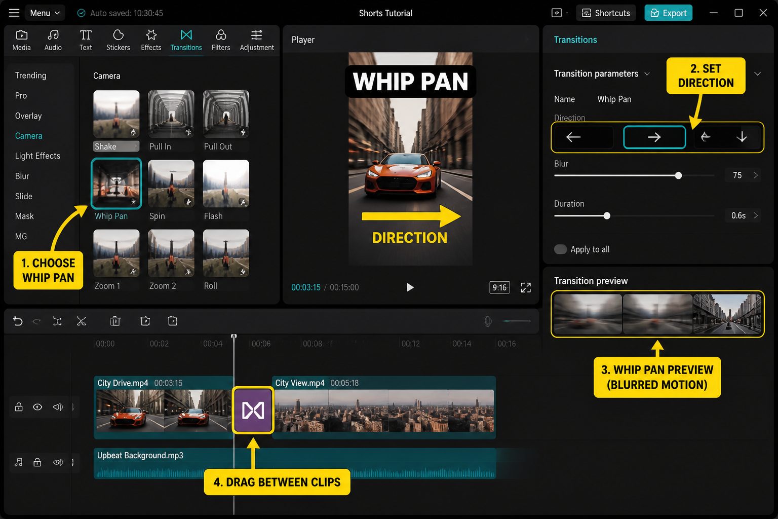The image size is (778, 519).
Task: Set direction to up-left arrow
Action: point(706,137)
